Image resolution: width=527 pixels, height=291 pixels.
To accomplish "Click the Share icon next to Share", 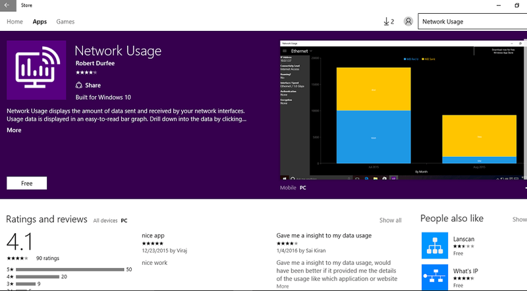I will click(78, 85).
